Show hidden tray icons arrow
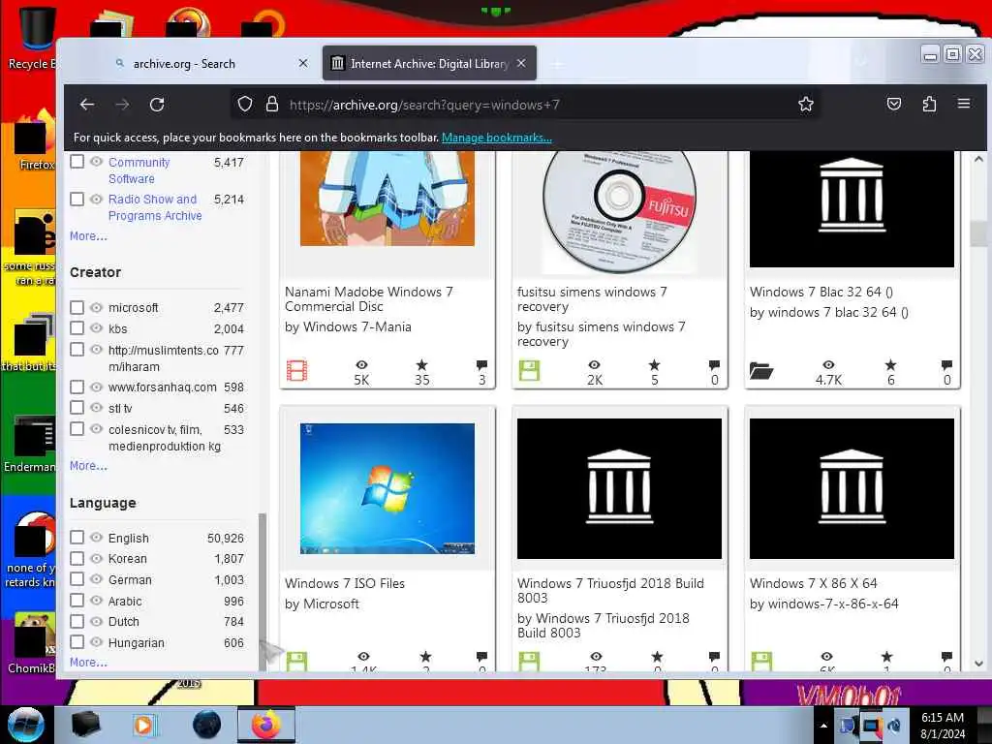Viewport: 992px width, 744px height. [823, 726]
